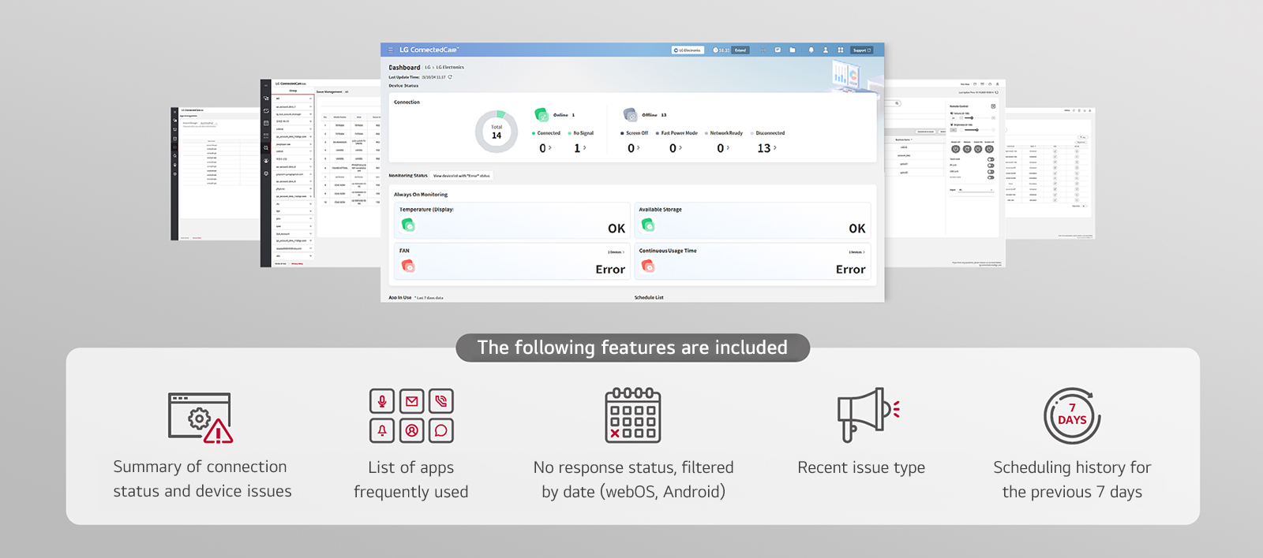Screen dimensions: 1263x558
Task: Click the folder icon in header
Action: coord(793,50)
